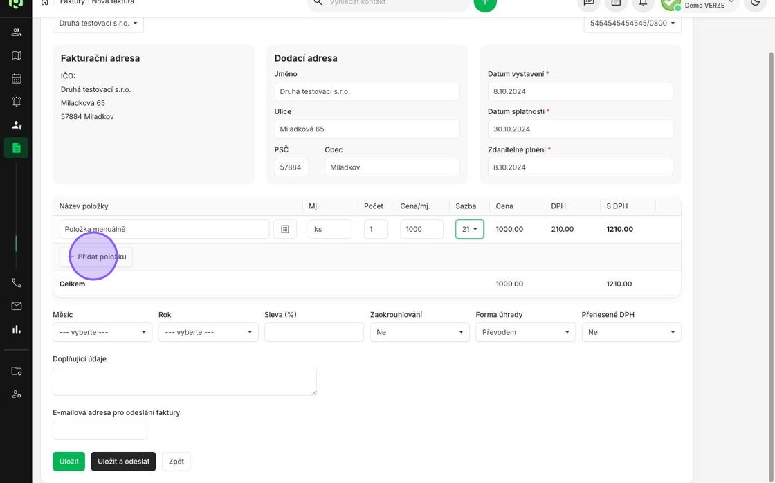
Task: Open the person with key icon
Action: (17, 125)
